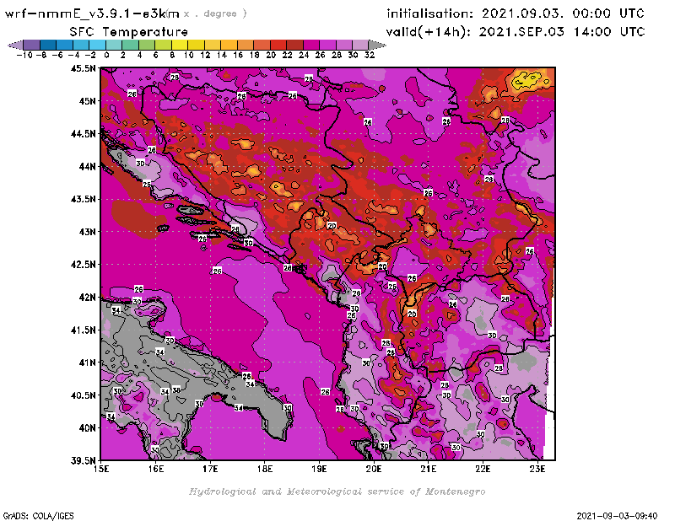This screenshot has height=521, width=675.
Task: Click the green legend swatch between 2 and 4
Action: pyautogui.click(x=131, y=45)
